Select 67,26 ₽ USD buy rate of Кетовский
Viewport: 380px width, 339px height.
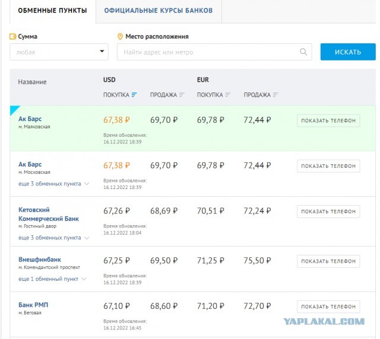coord(116,211)
